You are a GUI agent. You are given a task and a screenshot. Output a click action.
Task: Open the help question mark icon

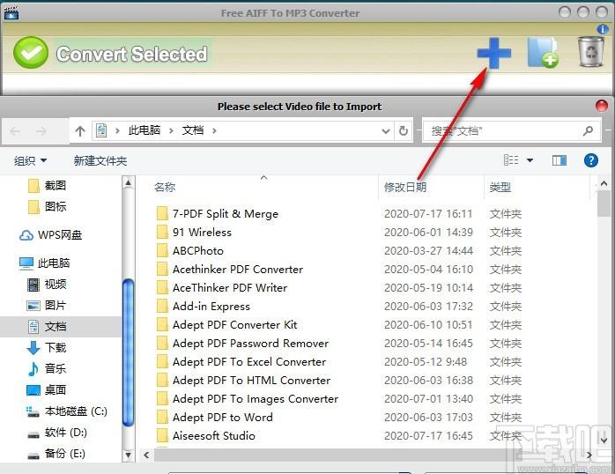point(590,160)
